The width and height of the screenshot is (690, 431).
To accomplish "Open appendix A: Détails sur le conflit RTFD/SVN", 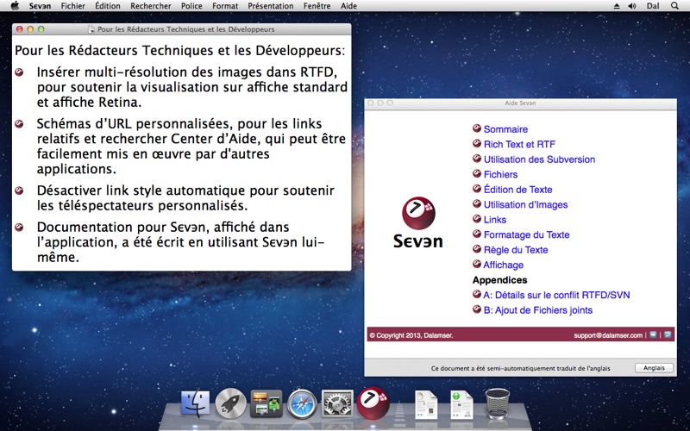I will click(x=556, y=295).
